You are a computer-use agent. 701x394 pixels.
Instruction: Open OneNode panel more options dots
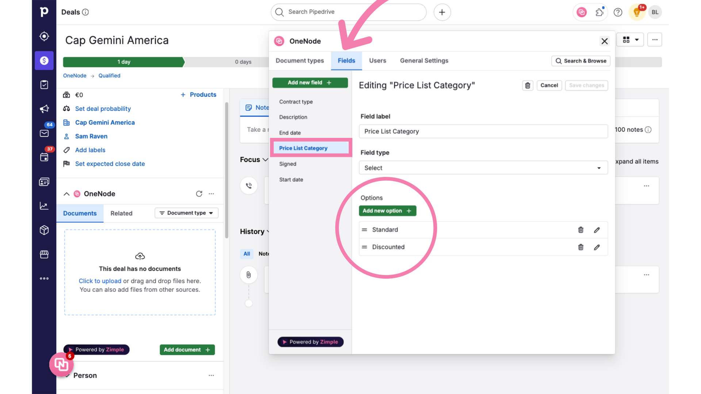click(x=211, y=194)
